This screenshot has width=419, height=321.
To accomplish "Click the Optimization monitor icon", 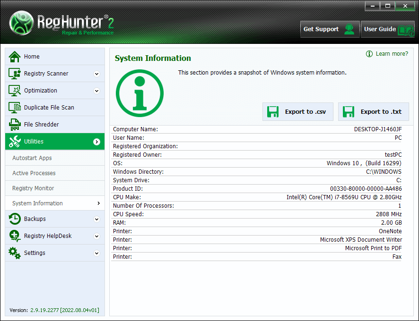I will tap(15, 91).
